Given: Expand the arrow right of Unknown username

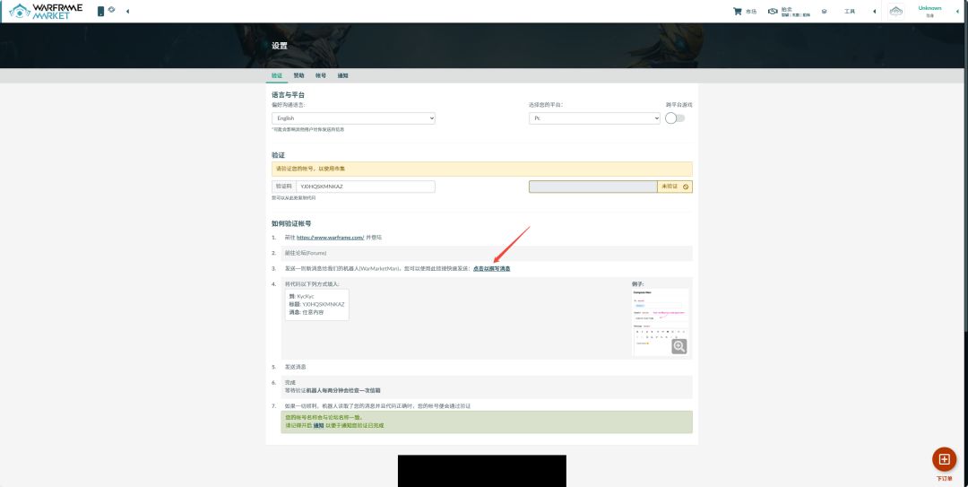Looking at the screenshot, I should pos(956,11).
